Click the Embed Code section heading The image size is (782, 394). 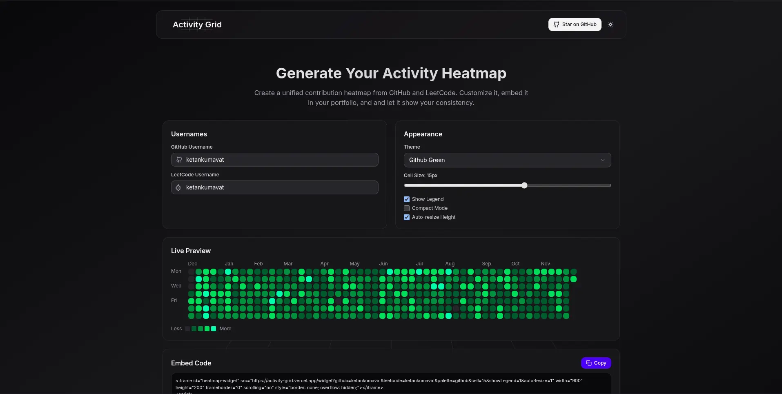[191, 363]
